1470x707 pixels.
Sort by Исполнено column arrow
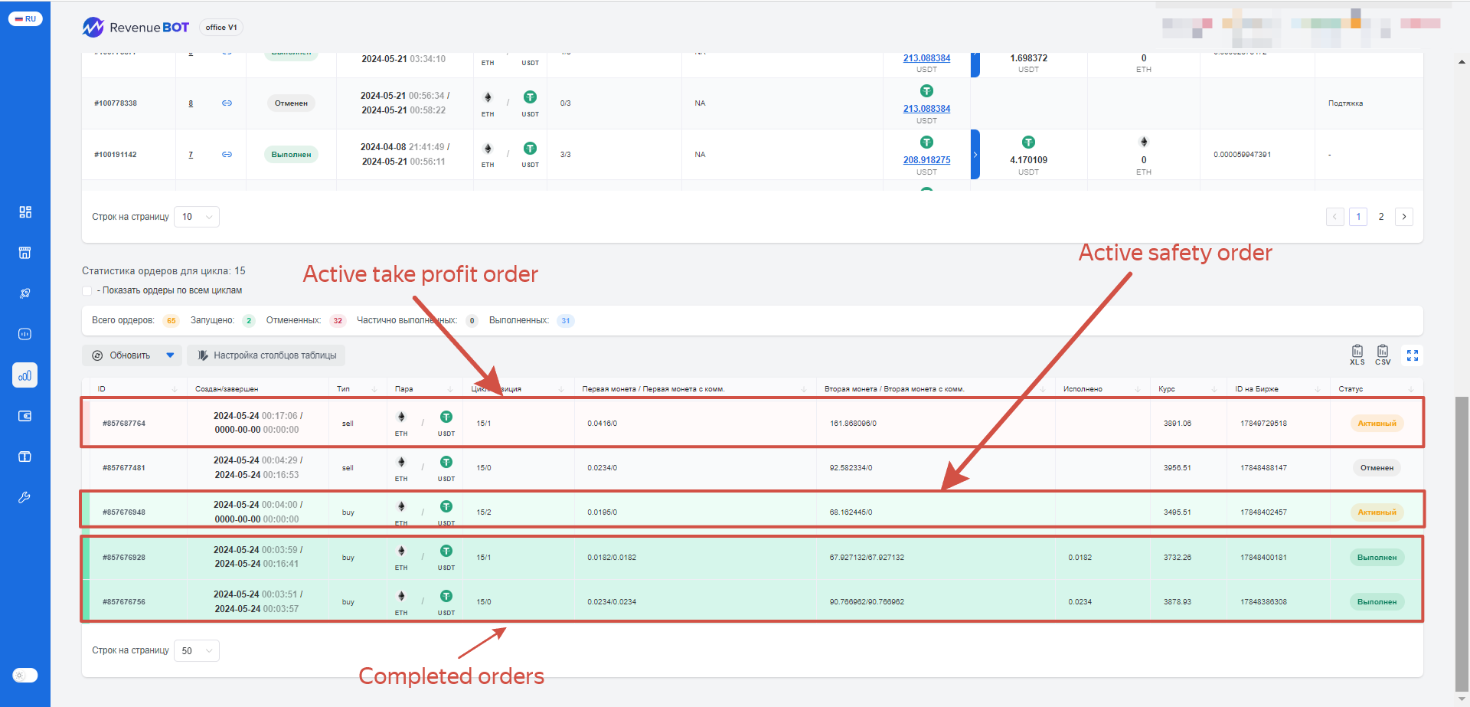coord(1138,389)
